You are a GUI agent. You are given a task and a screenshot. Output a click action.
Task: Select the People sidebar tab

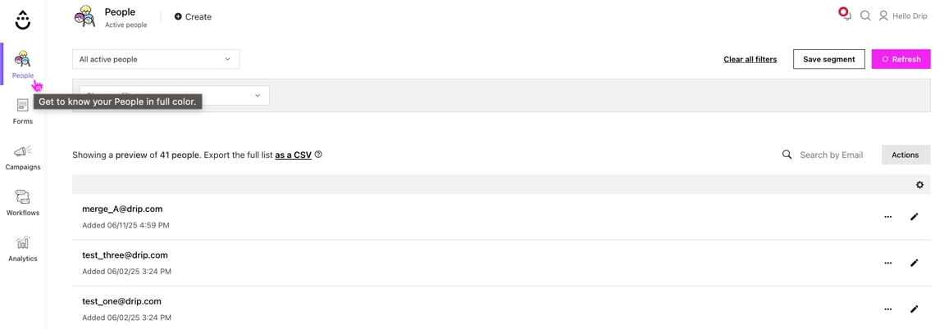click(x=23, y=64)
